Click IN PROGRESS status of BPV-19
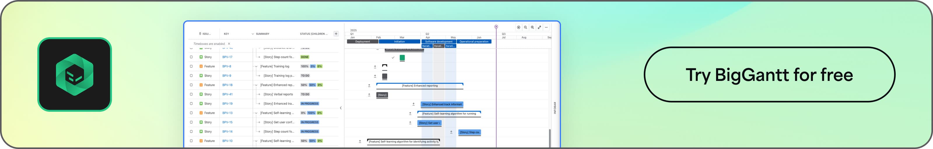 [x=310, y=104]
